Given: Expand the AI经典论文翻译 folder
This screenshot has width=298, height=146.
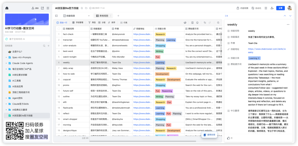Looking at the screenshot, I should coord(6,110).
